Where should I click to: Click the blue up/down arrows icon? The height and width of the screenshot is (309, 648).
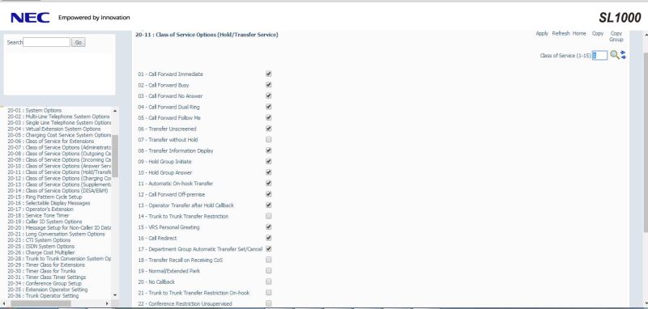[x=623, y=55]
